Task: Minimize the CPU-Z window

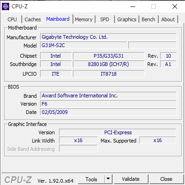Action: coord(133,6)
